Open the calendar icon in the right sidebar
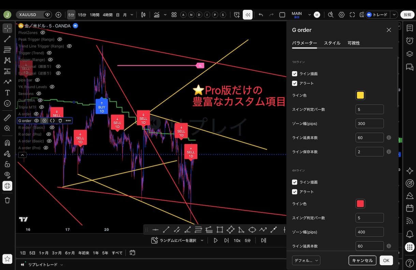416x270 pixels. coord(410,208)
